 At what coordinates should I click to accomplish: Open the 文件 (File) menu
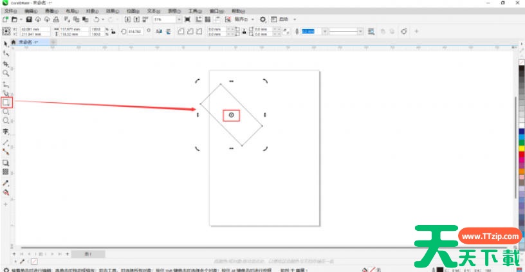(10, 11)
